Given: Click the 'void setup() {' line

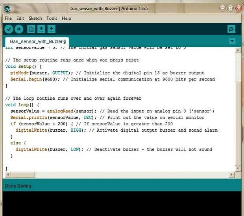Looking at the screenshot, I should coord(23,67).
